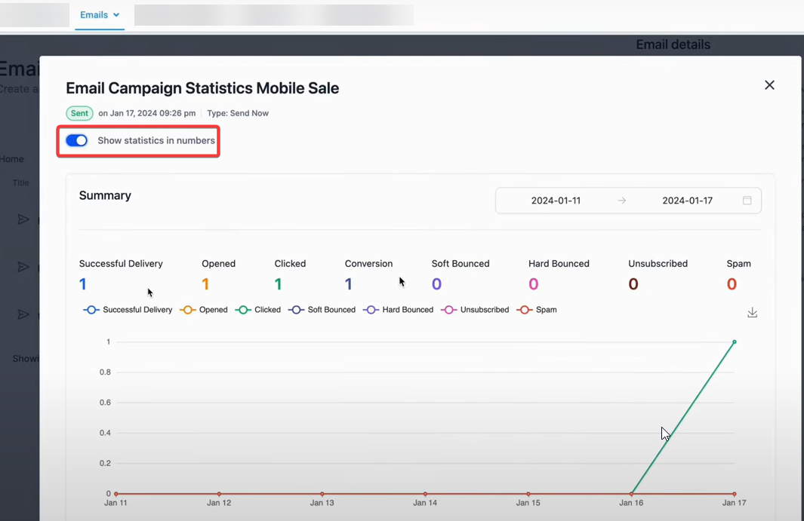Set start date 2024-01-11 field
The image size is (804, 521).
click(x=556, y=201)
